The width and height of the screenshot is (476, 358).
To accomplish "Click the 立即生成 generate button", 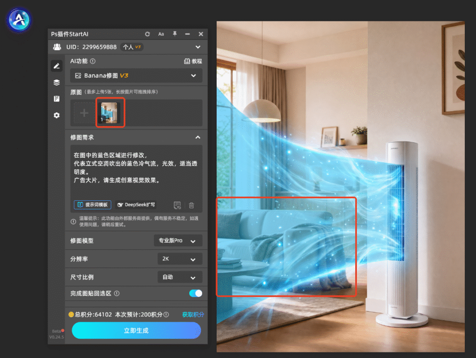I will (136, 331).
